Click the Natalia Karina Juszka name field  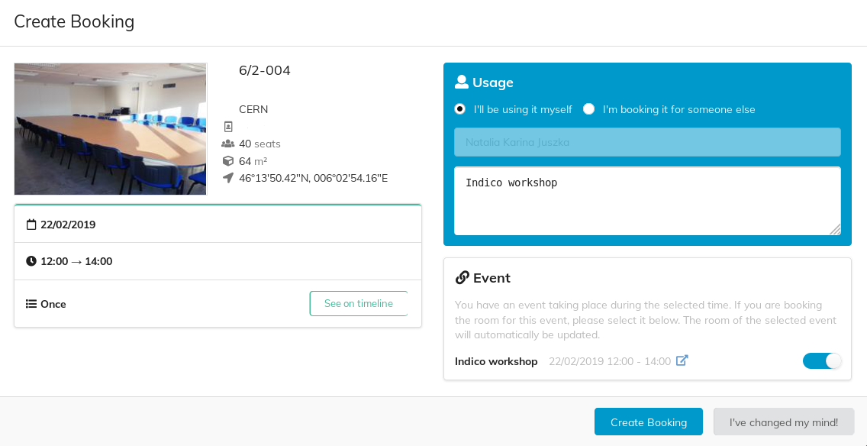(647, 142)
